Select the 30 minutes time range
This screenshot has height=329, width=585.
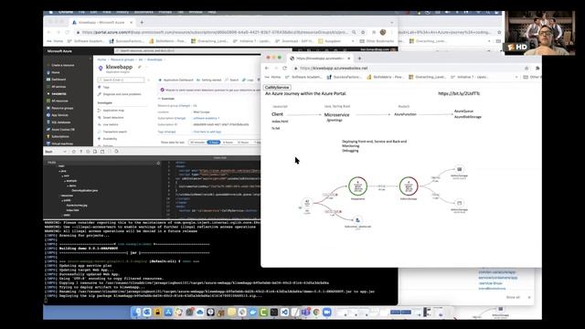[x=197, y=143]
